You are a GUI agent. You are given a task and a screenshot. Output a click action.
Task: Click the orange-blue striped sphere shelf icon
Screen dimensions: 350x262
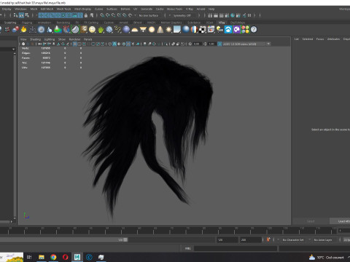194,29
